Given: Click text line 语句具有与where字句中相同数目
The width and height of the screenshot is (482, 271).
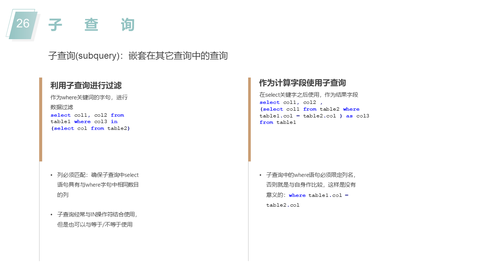Looking at the screenshot, I should [98, 185].
